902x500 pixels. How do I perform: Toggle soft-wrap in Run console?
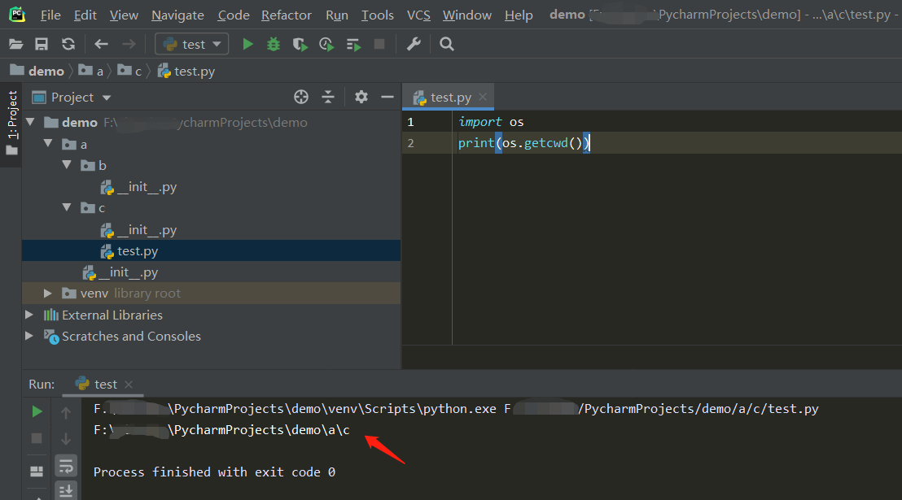coord(66,466)
